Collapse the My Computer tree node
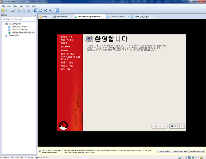 pyautogui.click(x=3, y=24)
